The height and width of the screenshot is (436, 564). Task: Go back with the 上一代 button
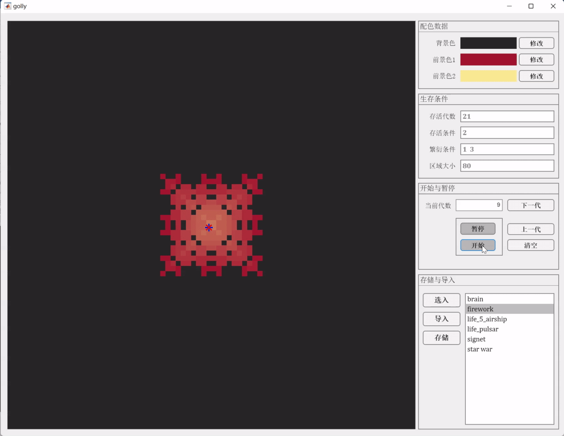pos(531,229)
